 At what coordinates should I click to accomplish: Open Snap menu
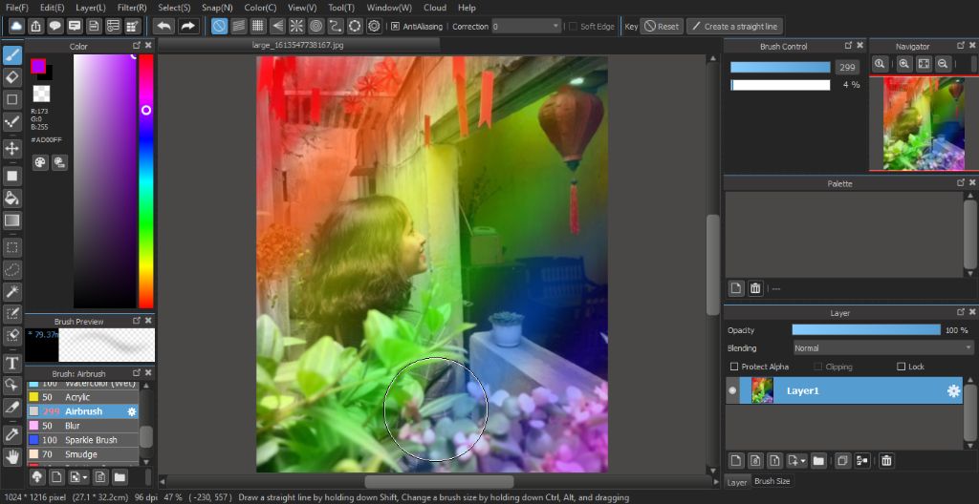217,8
